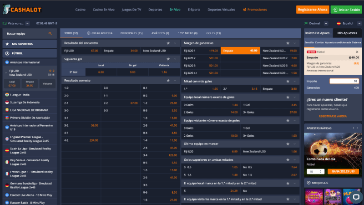The height and width of the screenshot is (205, 364).
Task: Open E-Sports section
Action: (194, 10)
